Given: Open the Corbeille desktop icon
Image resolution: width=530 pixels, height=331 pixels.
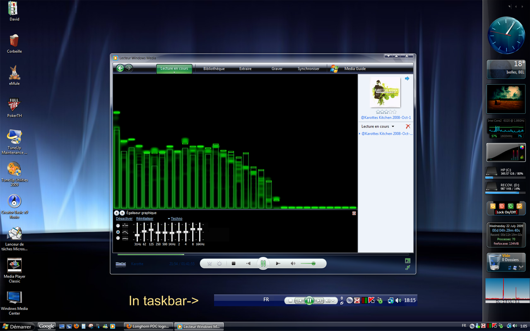Looking at the screenshot, I should 14,43.
